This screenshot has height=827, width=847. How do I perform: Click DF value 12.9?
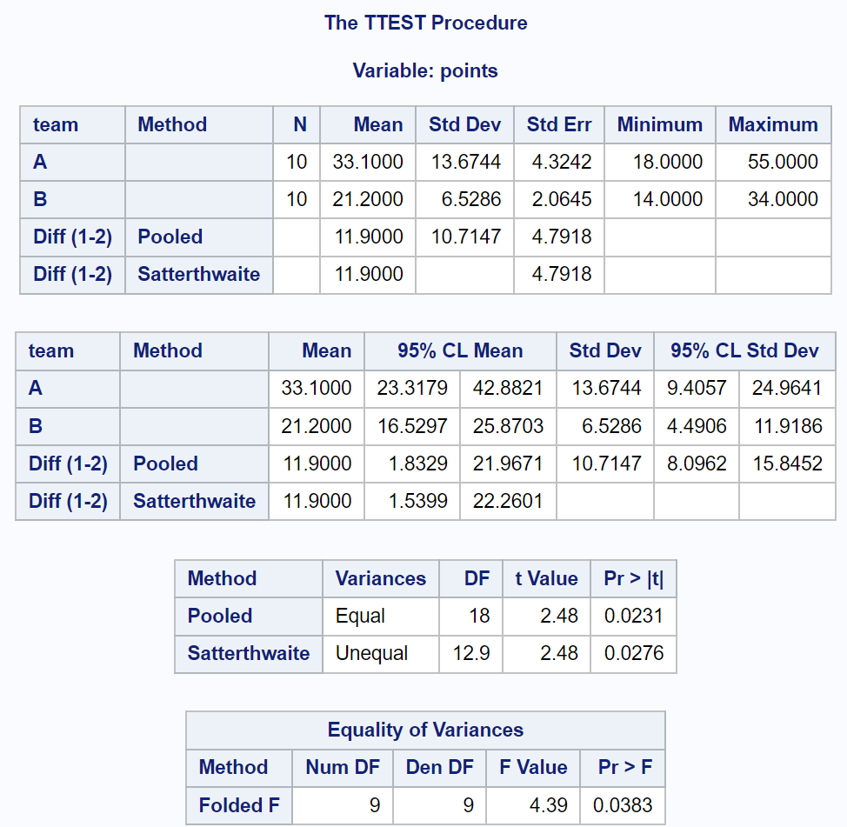click(x=471, y=653)
